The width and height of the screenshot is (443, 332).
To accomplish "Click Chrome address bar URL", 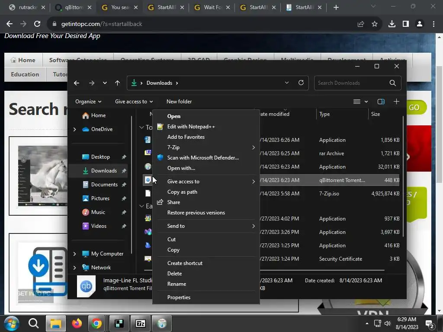I will coord(102,24).
